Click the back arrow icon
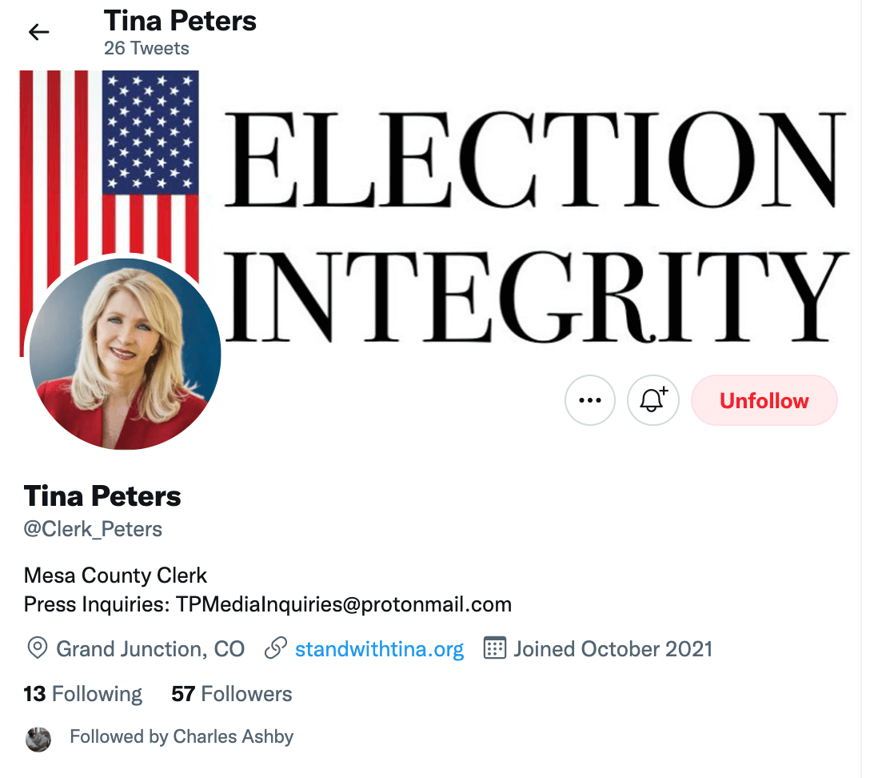 pyautogui.click(x=38, y=32)
